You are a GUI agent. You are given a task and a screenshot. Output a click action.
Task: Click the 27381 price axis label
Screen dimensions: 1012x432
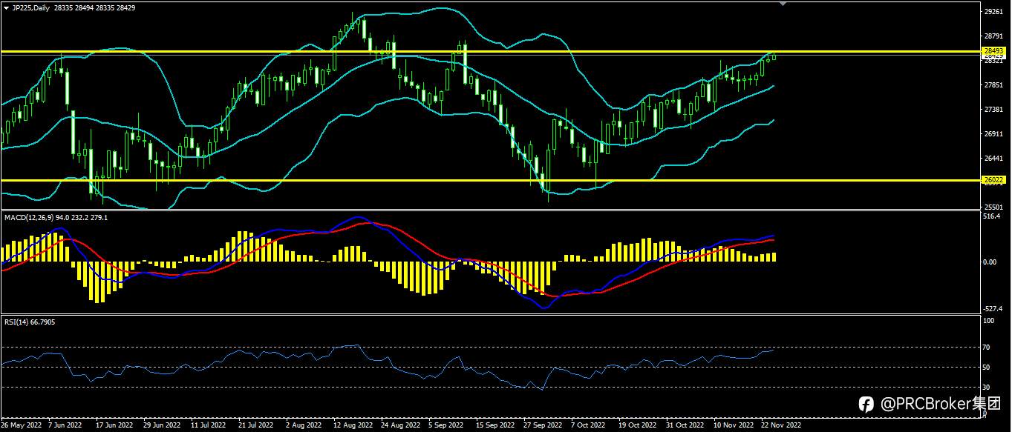[993, 110]
